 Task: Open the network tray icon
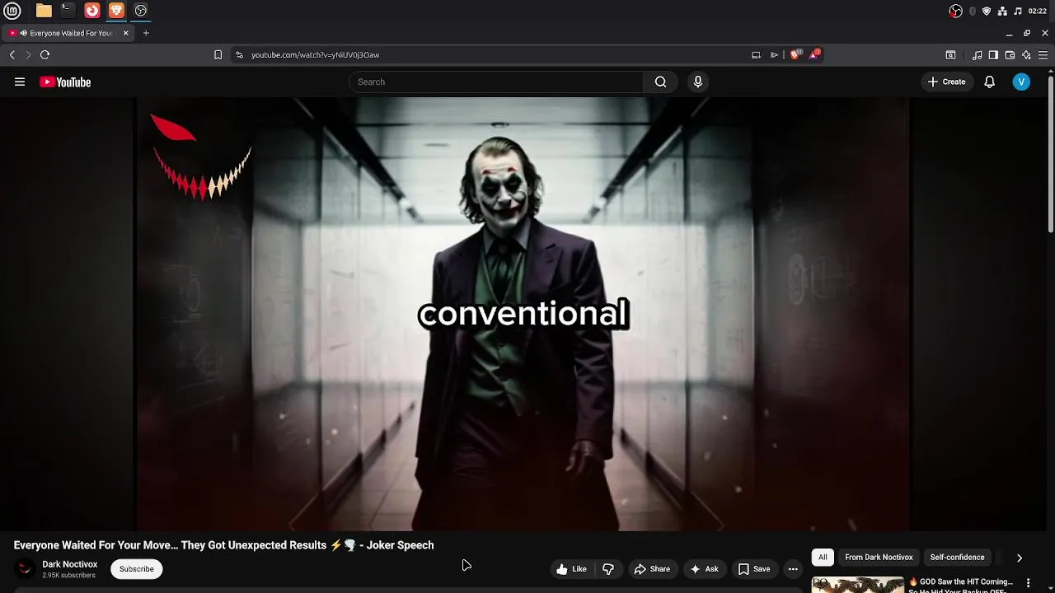click(1002, 11)
